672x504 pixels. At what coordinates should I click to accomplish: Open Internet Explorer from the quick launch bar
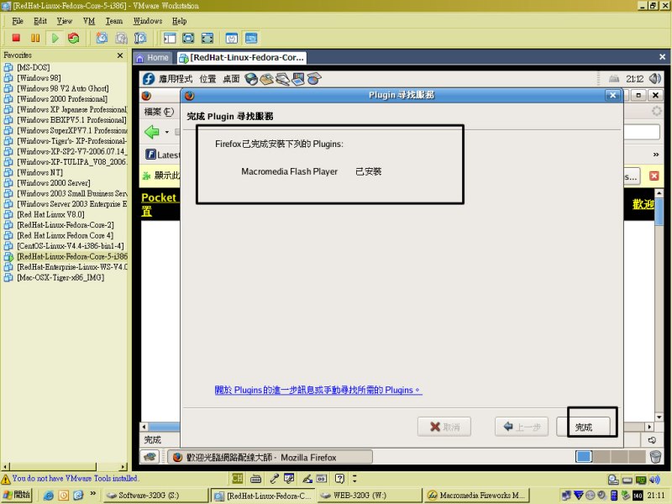[49, 496]
